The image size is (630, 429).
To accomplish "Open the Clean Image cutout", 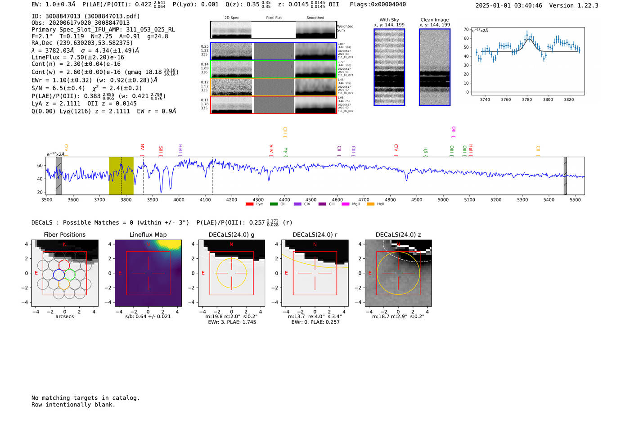I will coord(435,67).
